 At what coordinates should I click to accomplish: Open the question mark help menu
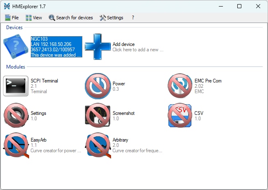(133, 18)
